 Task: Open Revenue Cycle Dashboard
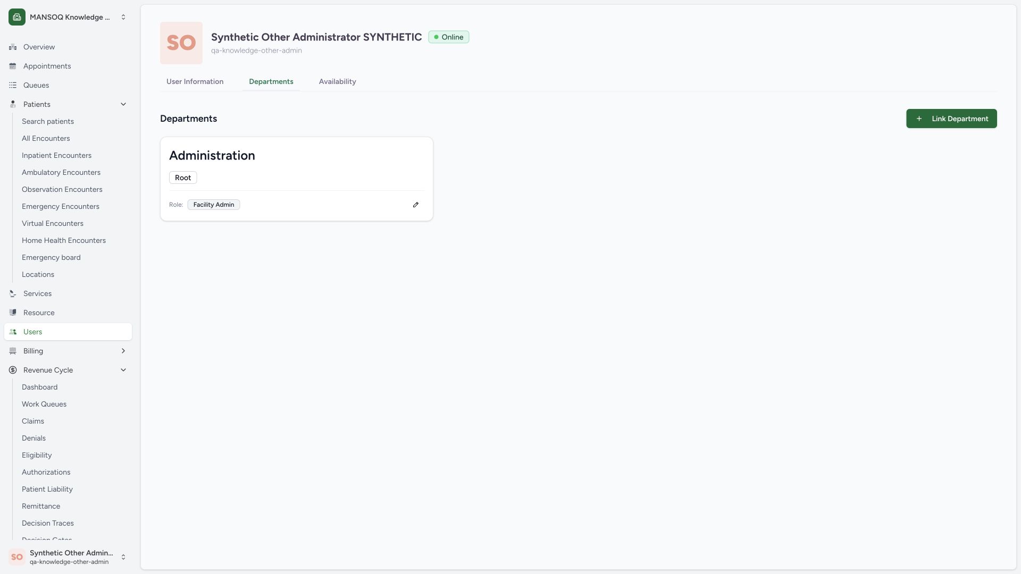[x=40, y=387]
